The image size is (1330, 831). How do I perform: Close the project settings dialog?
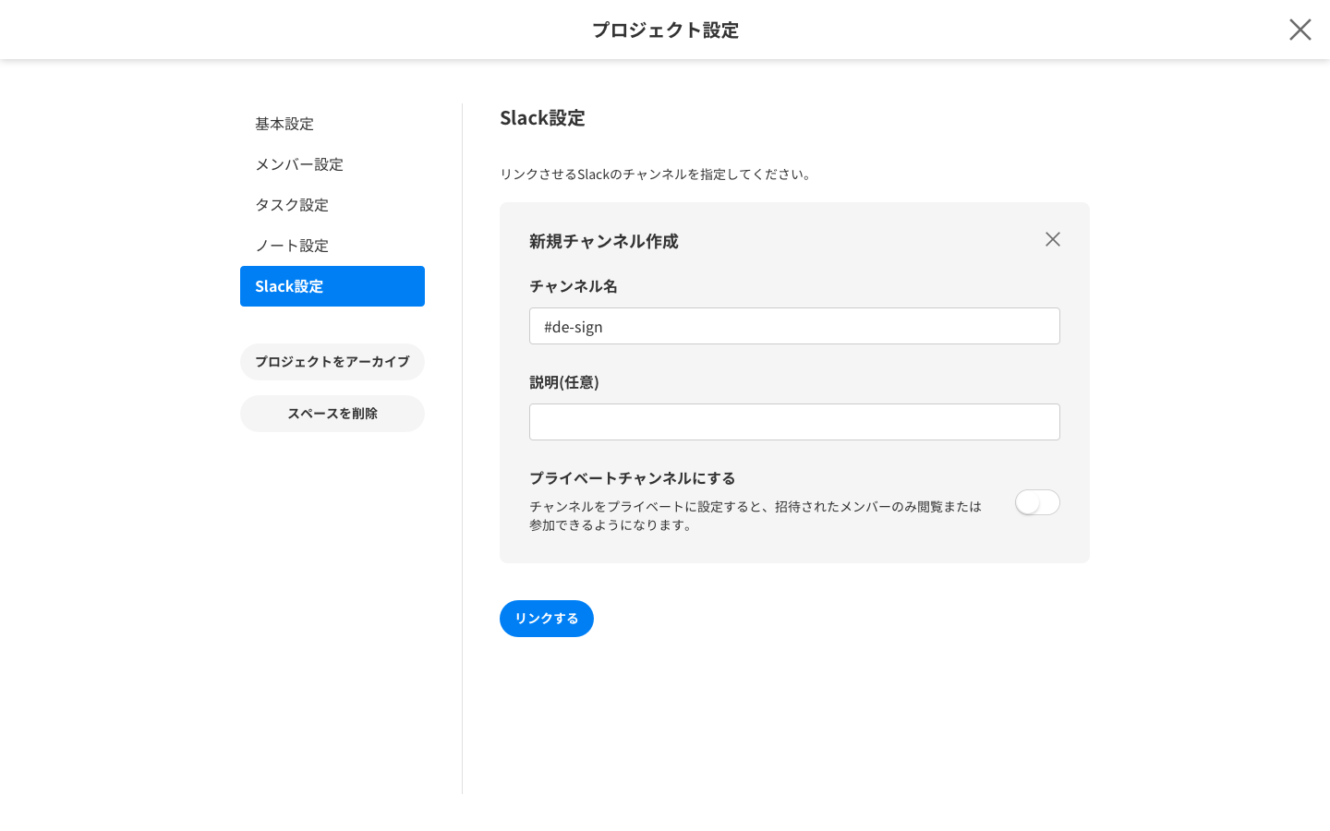[x=1300, y=30]
